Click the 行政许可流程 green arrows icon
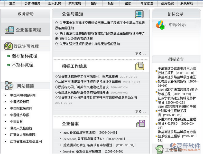 (x=8, y=46)
